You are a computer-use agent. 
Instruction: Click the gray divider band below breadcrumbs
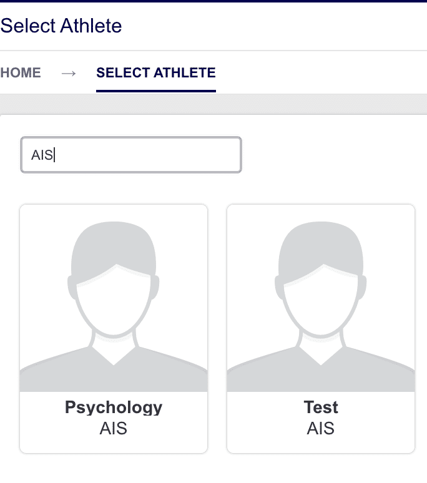click(x=213, y=104)
